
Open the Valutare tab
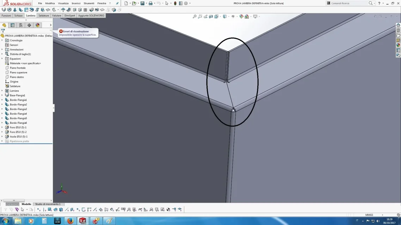(56, 15)
